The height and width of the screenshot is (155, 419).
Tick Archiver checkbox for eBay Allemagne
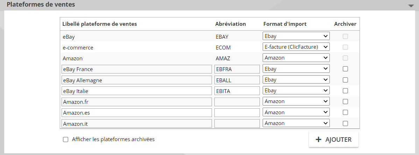(345, 80)
